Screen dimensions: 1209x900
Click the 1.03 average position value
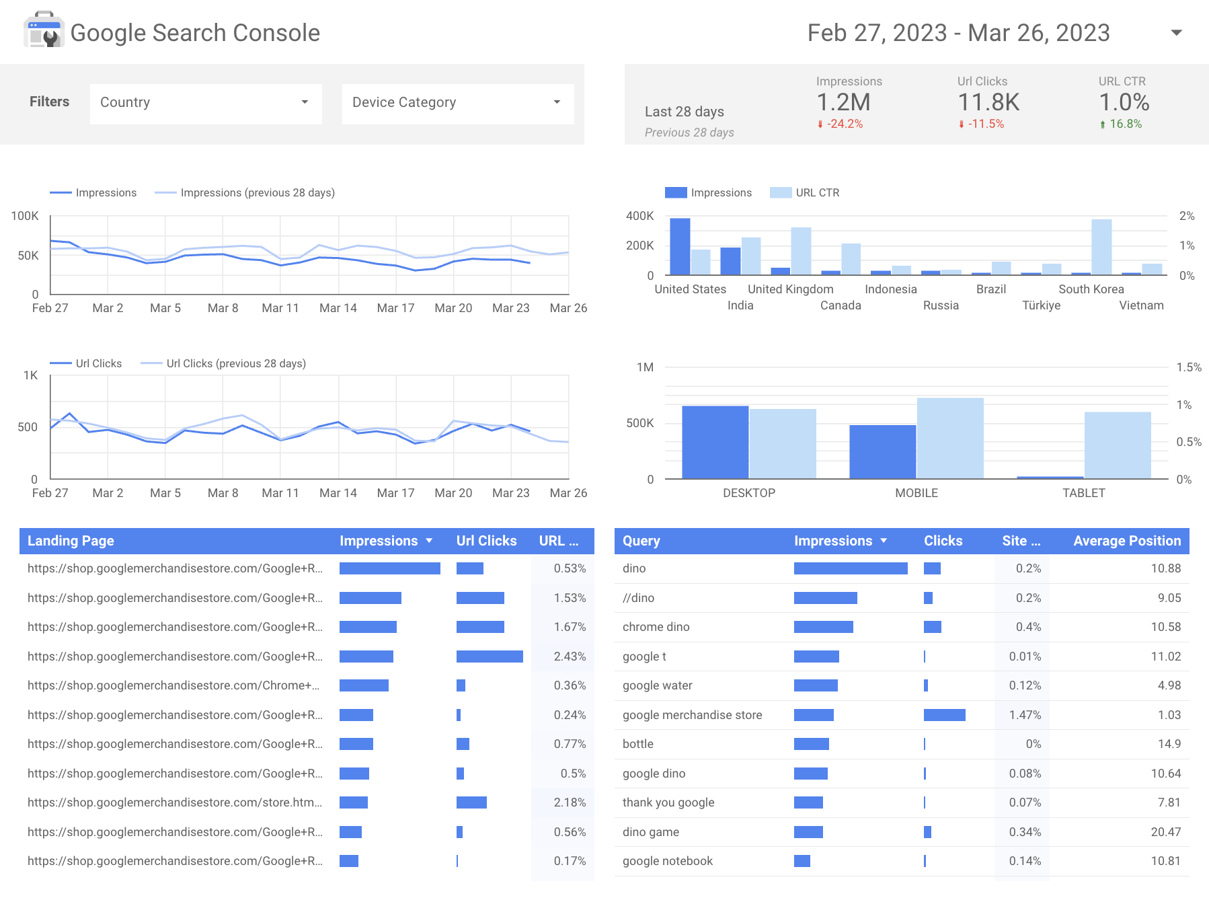tap(1169, 715)
